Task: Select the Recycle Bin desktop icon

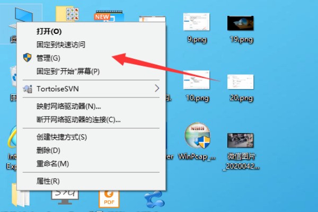Action: [x=13, y=77]
